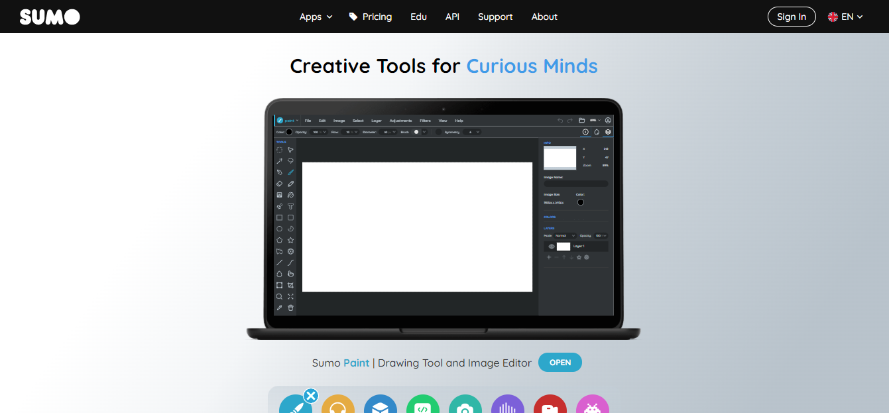The height and width of the screenshot is (413, 889).
Task: Go to the Edu page
Action: tap(418, 17)
